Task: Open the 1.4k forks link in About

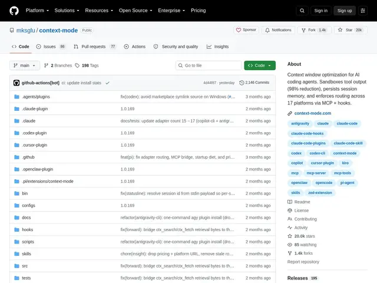Action: 300,253
